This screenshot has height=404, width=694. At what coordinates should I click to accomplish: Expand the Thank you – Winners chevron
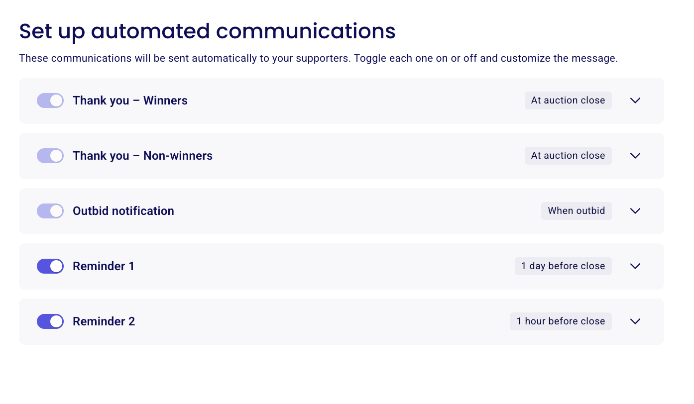(635, 101)
